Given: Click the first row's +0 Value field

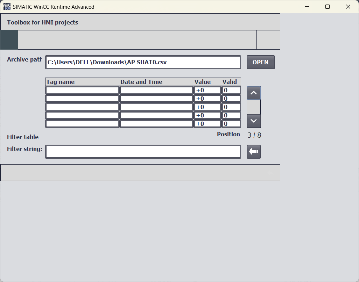Looking at the screenshot, I should 207,91.
